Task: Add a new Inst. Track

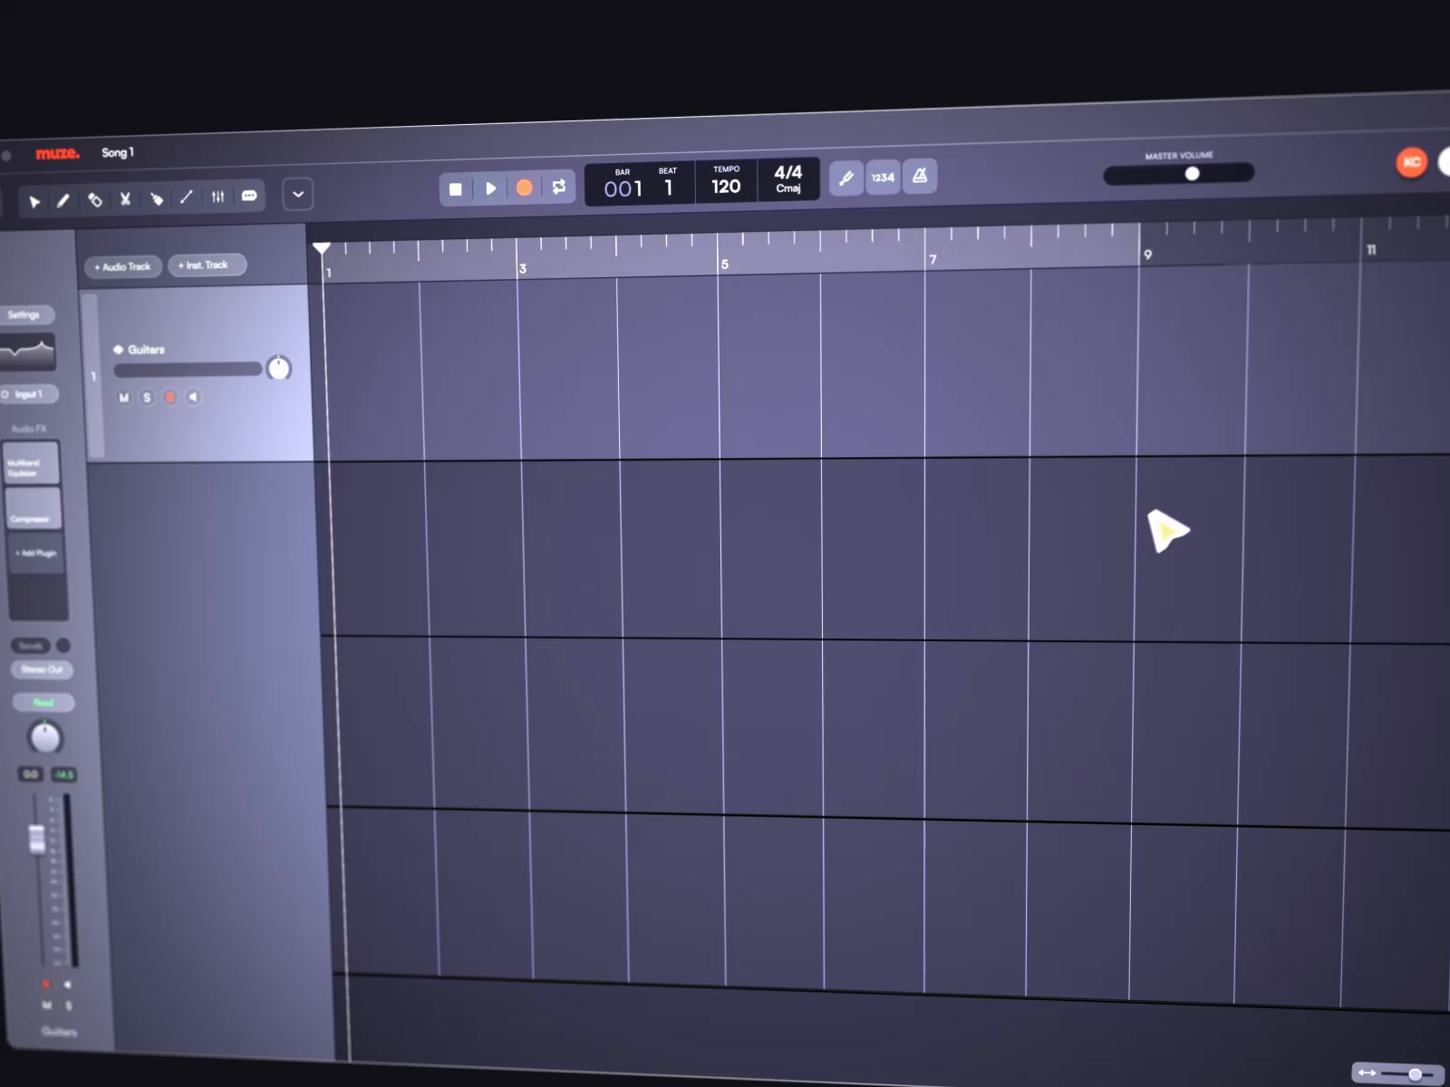Action: (206, 265)
